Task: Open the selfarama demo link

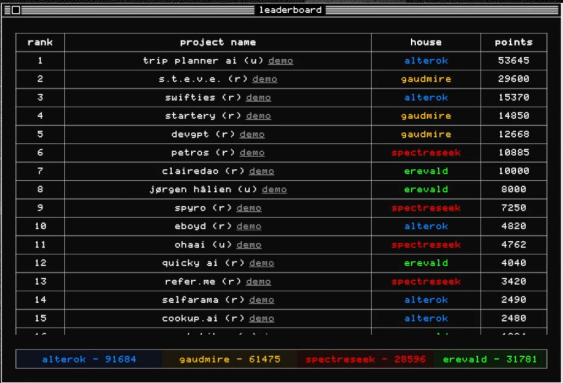Action: pyautogui.click(x=261, y=300)
